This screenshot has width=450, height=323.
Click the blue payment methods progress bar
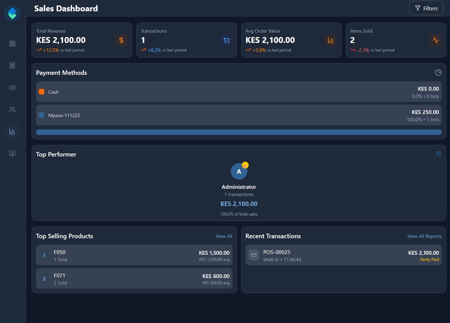click(239, 132)
